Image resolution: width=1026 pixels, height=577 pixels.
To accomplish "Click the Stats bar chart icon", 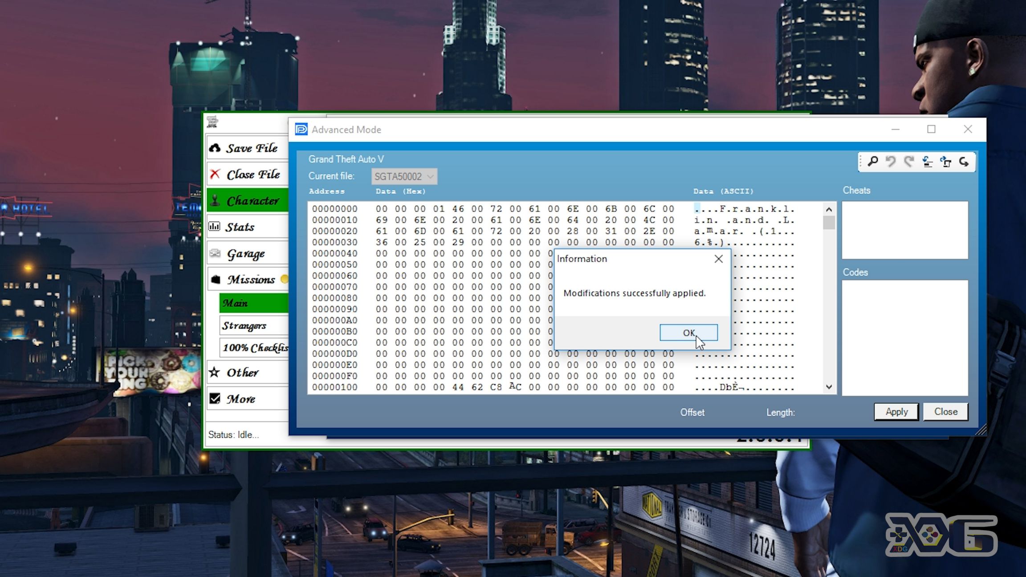I will [215, 227].
